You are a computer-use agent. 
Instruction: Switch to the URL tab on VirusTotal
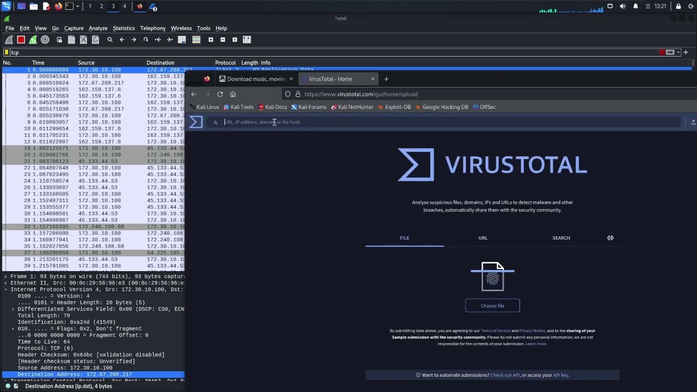(483, 238)
